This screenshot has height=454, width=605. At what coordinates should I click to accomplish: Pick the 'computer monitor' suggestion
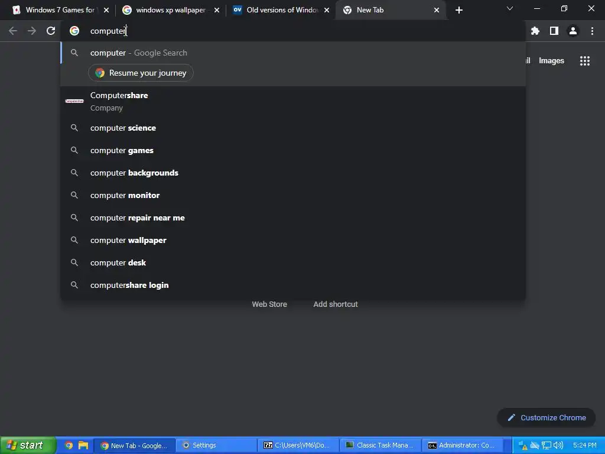[293, 195]
